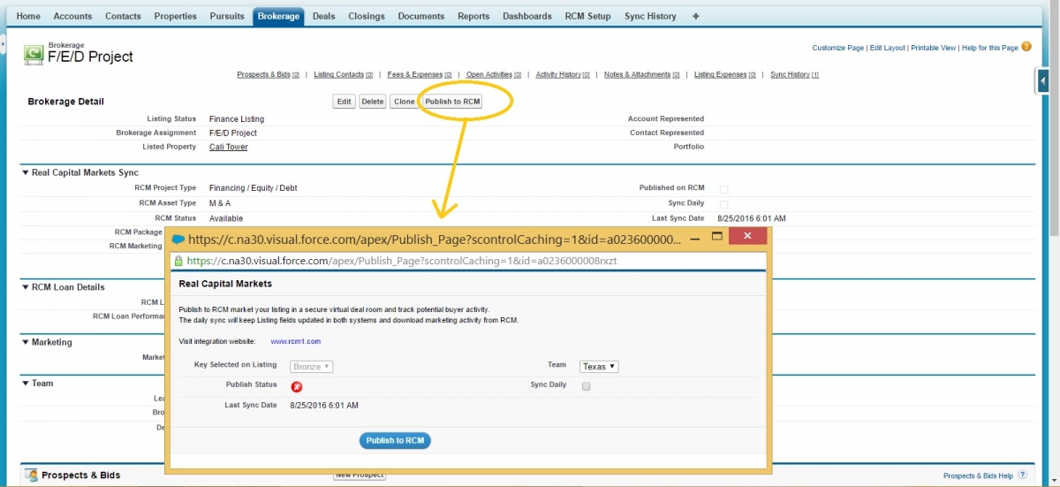
Task: Click the Brokerage tab
Action: coord(278,16)
